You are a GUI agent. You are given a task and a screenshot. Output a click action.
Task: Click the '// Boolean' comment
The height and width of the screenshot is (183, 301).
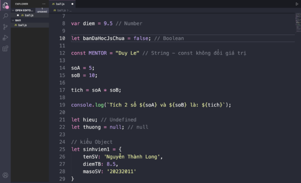(x=169, y=39)
